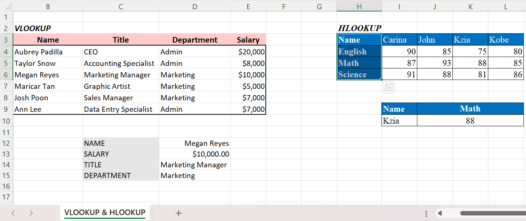Image resolution: width=526 pixels, height=221 pixels.
Task: Select the column C header
Action: click(x=121, y=6)
